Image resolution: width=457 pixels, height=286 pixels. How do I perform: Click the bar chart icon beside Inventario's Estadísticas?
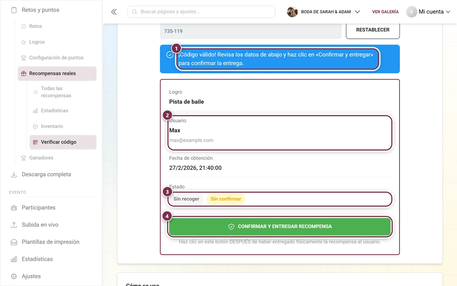point(35,111)
